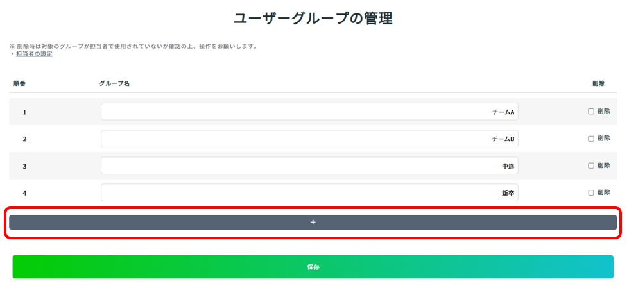The image size is (629, 286).
Task: Click the plus button to add group row
Action: click(313, 222)
